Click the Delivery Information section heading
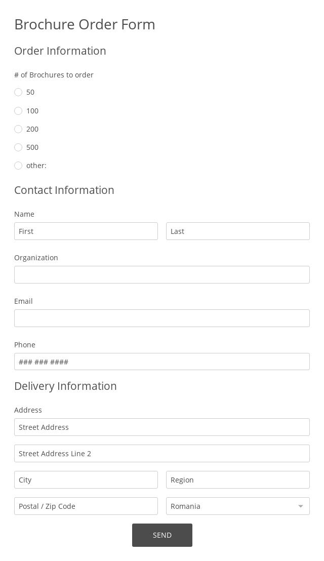This screenshot has width=324, height=561. 65,386
